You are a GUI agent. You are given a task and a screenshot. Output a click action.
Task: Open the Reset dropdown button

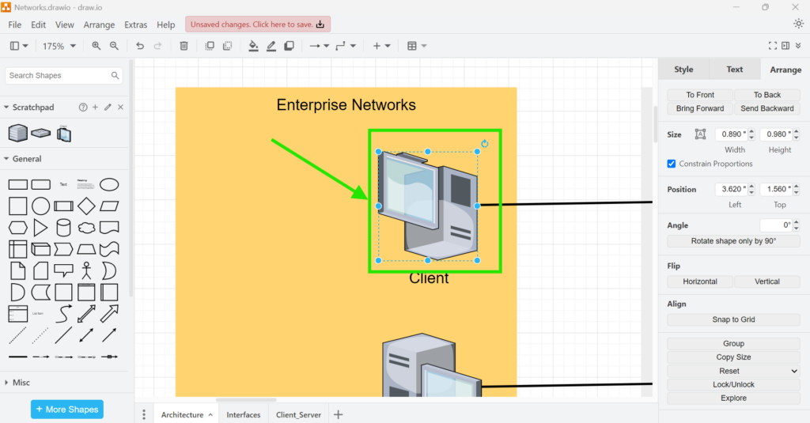(x=733, y=371)
